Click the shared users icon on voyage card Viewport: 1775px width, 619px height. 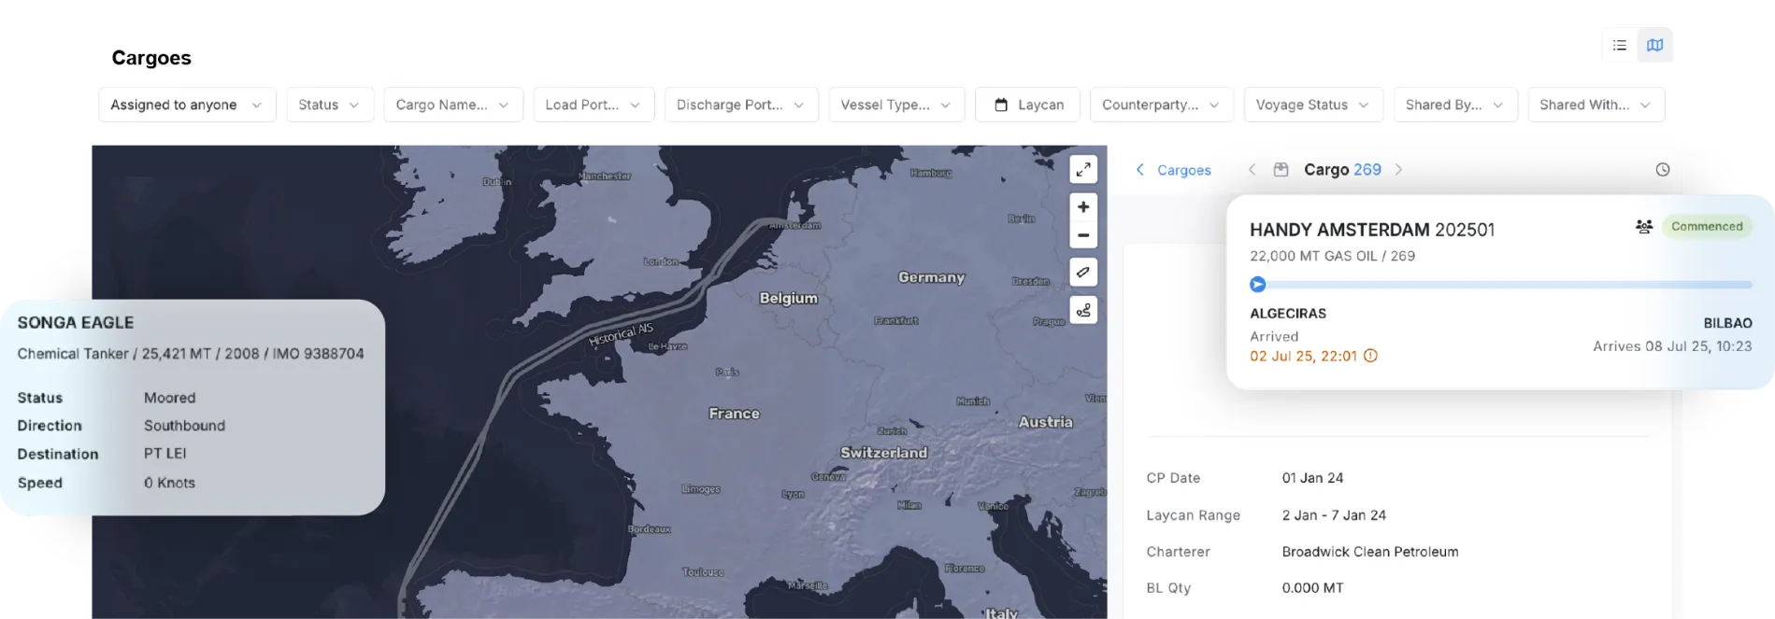(1643, 226)
